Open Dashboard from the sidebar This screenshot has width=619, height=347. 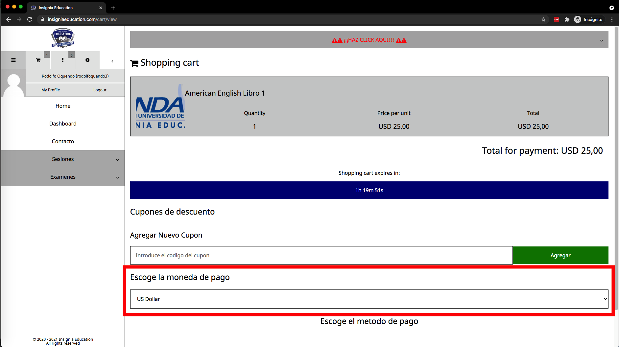(x=63, y=124)
